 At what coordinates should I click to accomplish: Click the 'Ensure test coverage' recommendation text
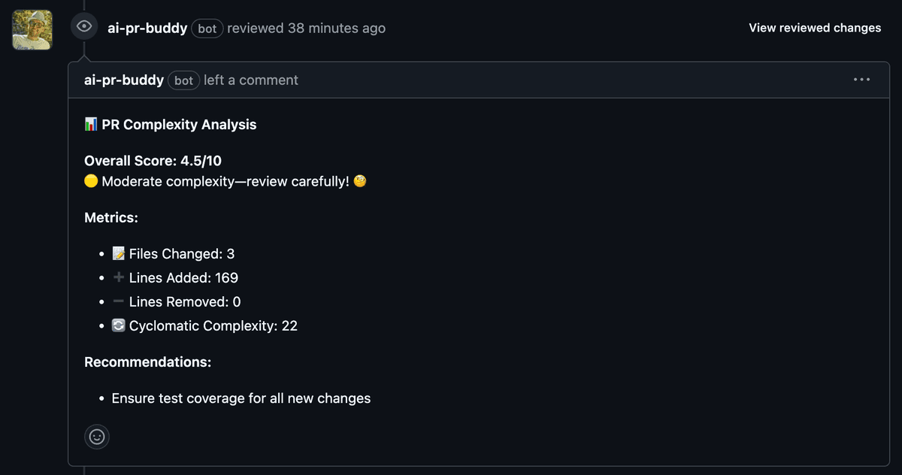point(241,398)
